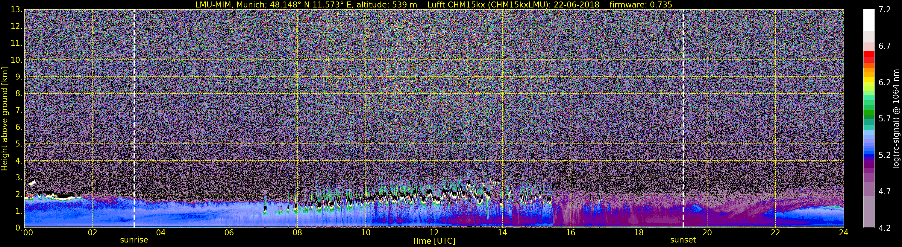The height and width of the screenshot is (247, 902).
Task: Click the time tick label 10
Action: (x=366, y=233)
